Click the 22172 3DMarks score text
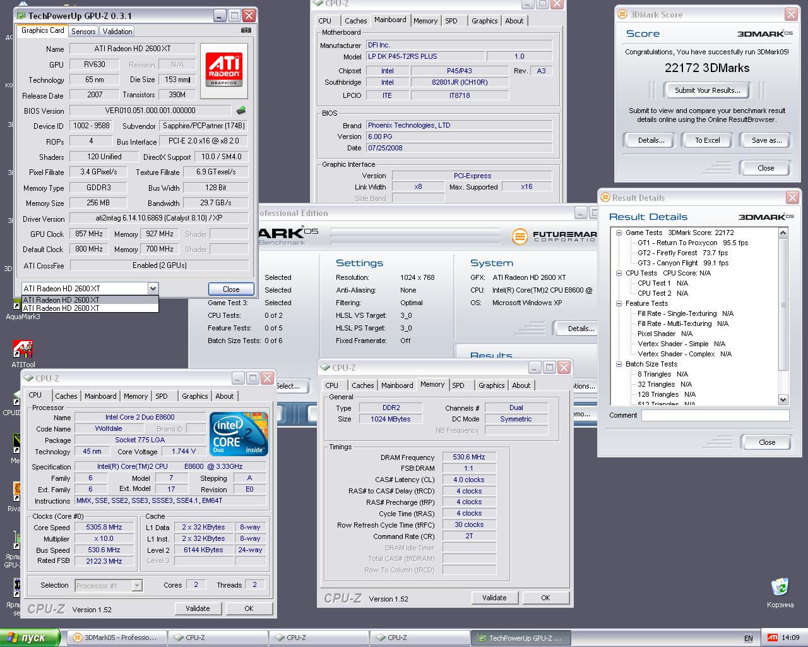 (x=707, y=68)
